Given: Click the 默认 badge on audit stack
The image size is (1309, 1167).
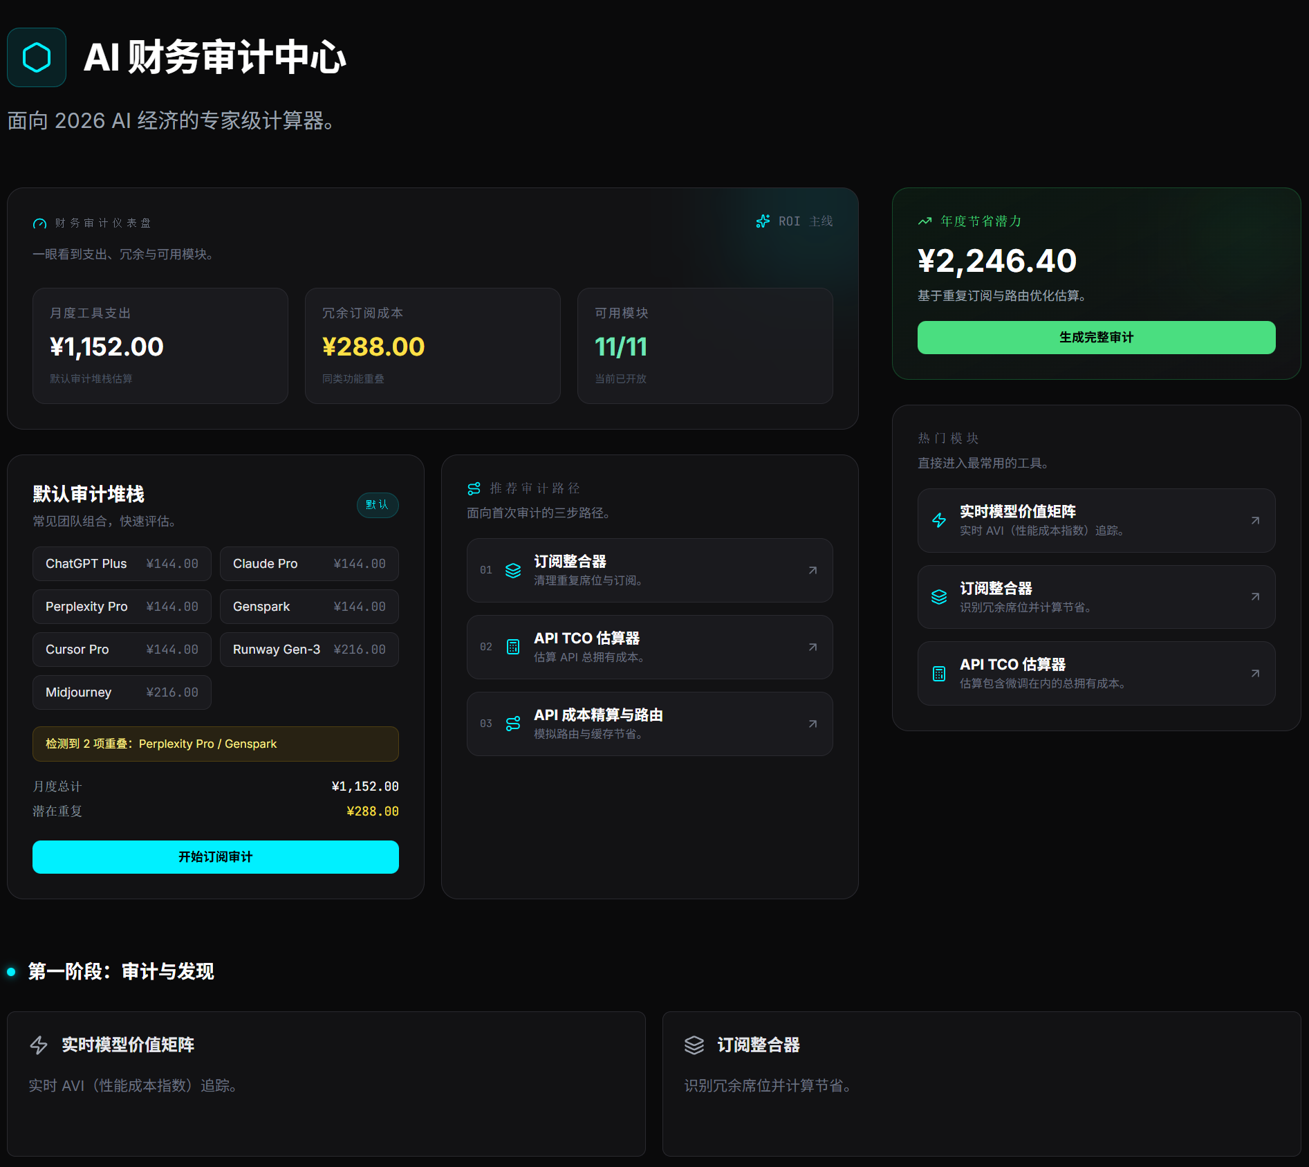Looking at the screenshot, I should [378, 505].
